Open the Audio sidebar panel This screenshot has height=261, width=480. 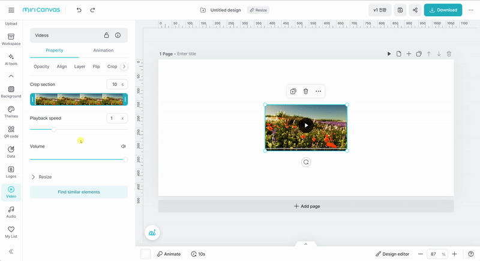pyautogui.click(x=11, y=211)
